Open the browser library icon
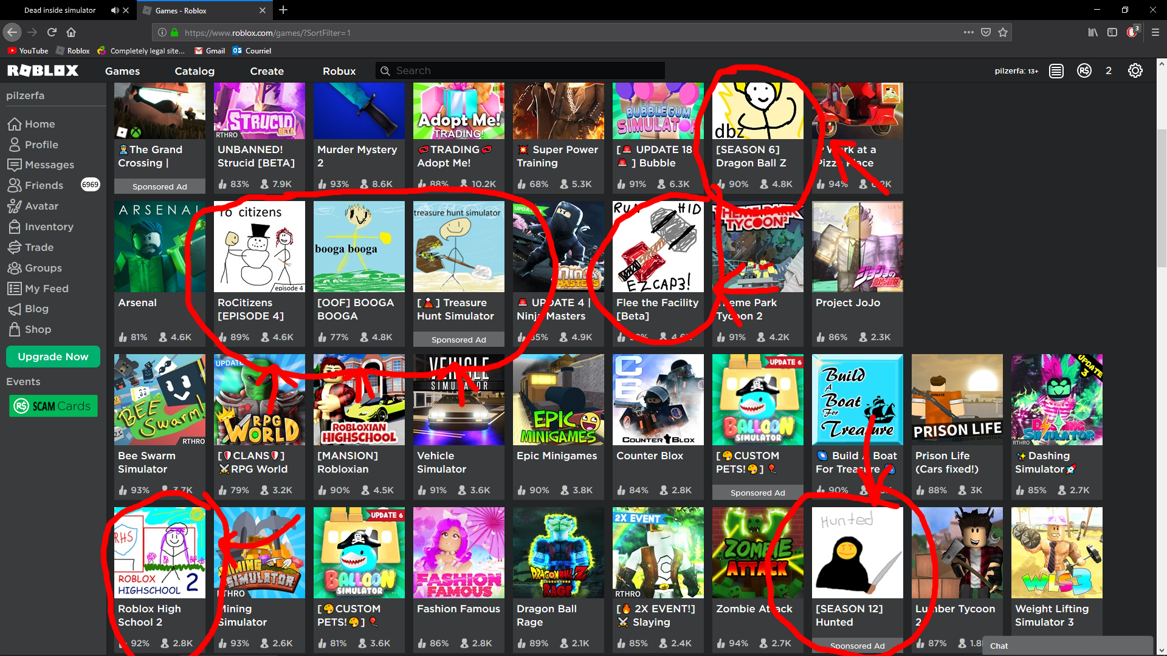This screenshot has height=656, width=1167. click(1093, 32)
